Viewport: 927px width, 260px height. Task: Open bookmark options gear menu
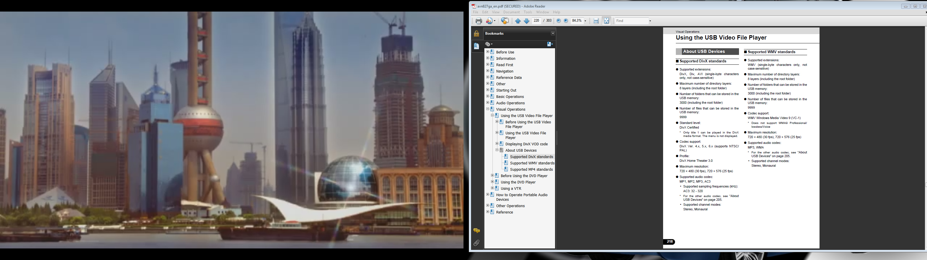pos(489,44)
